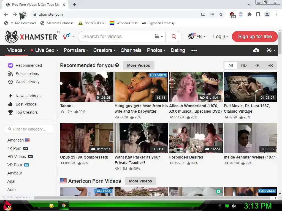Open the Channels nav item
Image resolution: width=282 pixels, height=211 pixels.
tap(131, 50)
